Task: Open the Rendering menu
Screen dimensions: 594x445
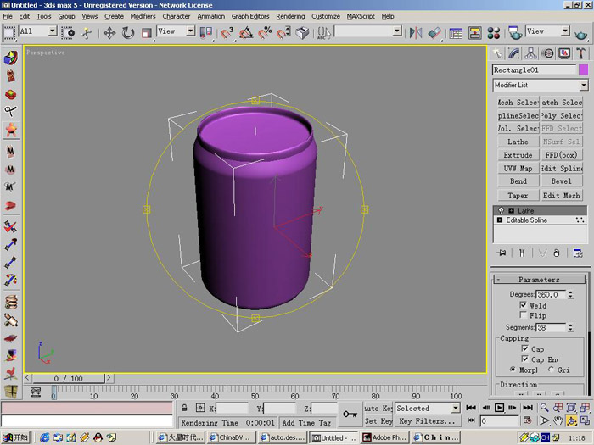Action: tap(290, 16)
